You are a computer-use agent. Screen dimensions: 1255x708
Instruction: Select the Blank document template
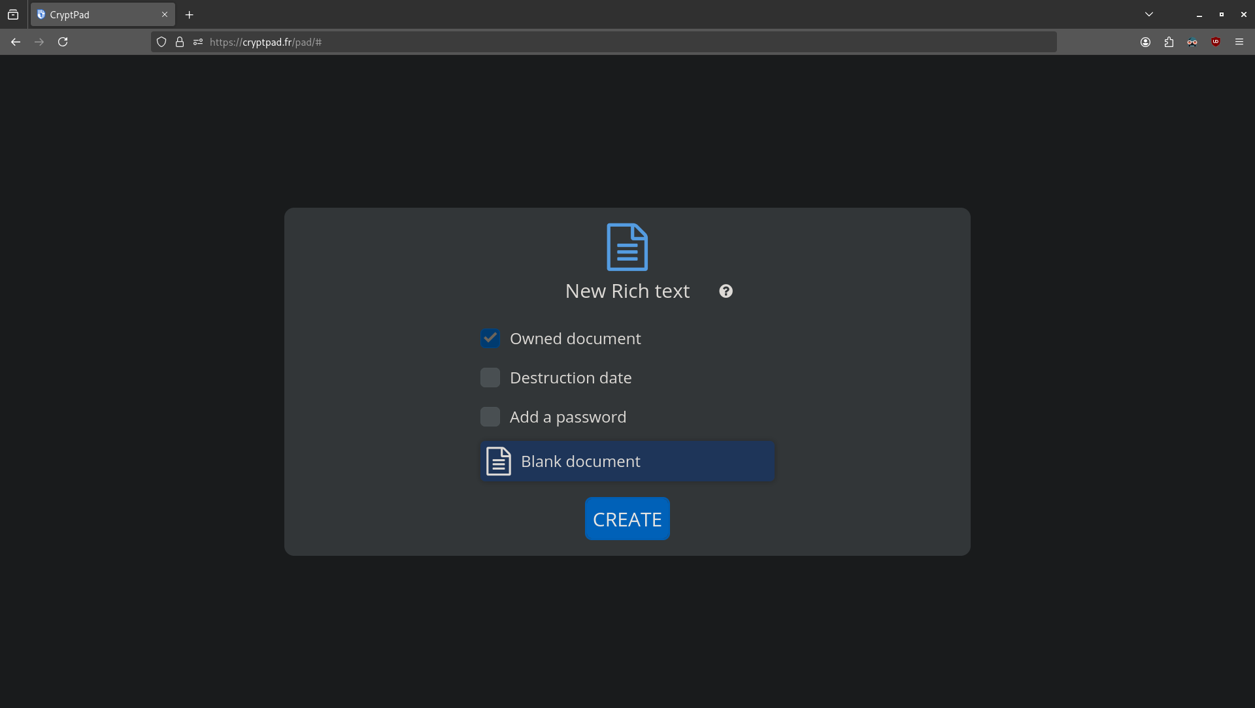click(627, 462)
